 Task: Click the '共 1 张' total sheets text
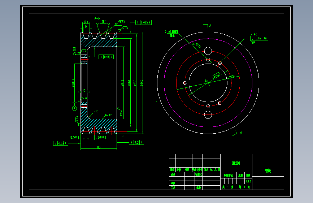[228, 187]
